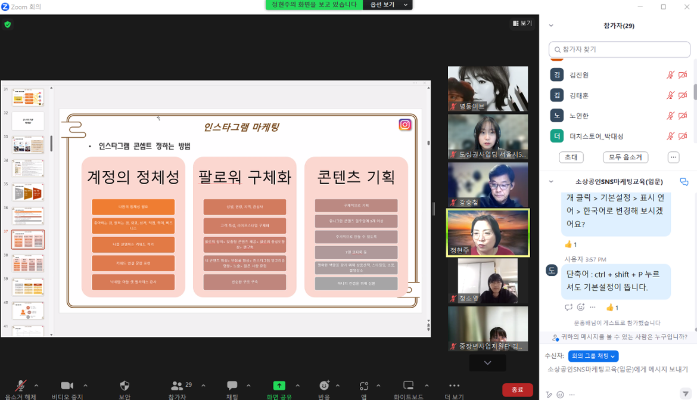Disable 김태훈's camera in participant list
697x400 pixels.
click(x=682, y=95)
